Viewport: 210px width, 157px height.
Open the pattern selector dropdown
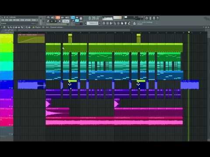[x=93, y=23]
